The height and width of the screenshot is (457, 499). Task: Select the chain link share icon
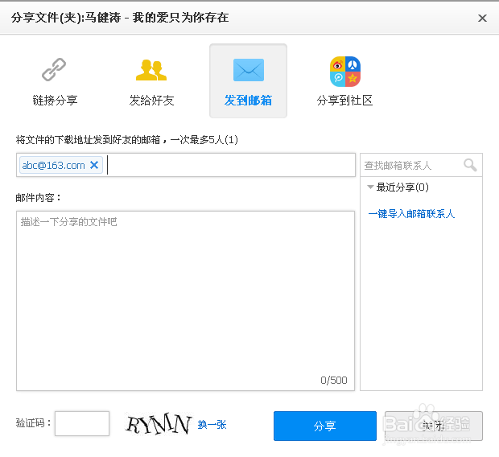54,69
